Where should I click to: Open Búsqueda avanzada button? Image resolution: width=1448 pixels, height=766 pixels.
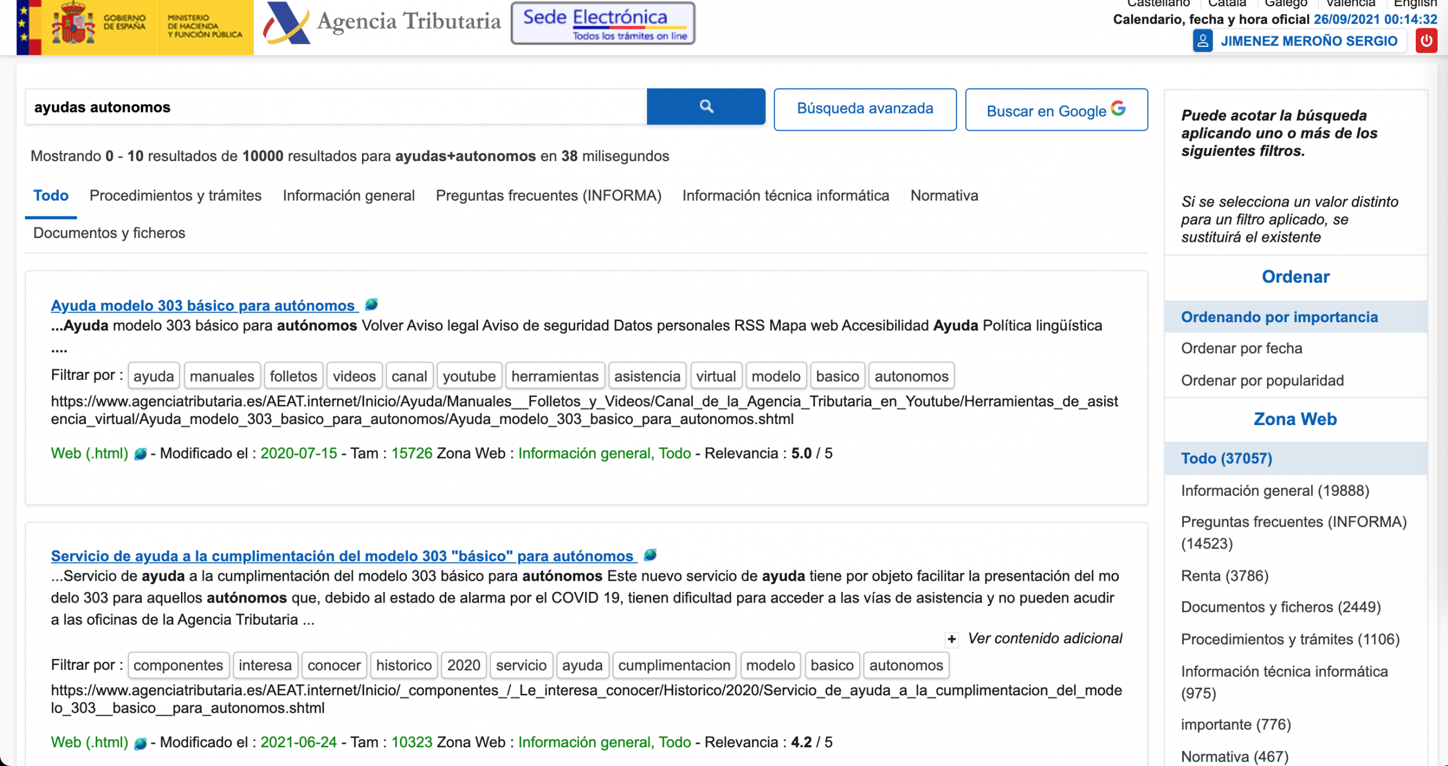click(x=865, y=109)
